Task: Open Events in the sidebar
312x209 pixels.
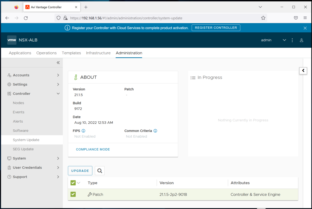Action: coord(18,112)
